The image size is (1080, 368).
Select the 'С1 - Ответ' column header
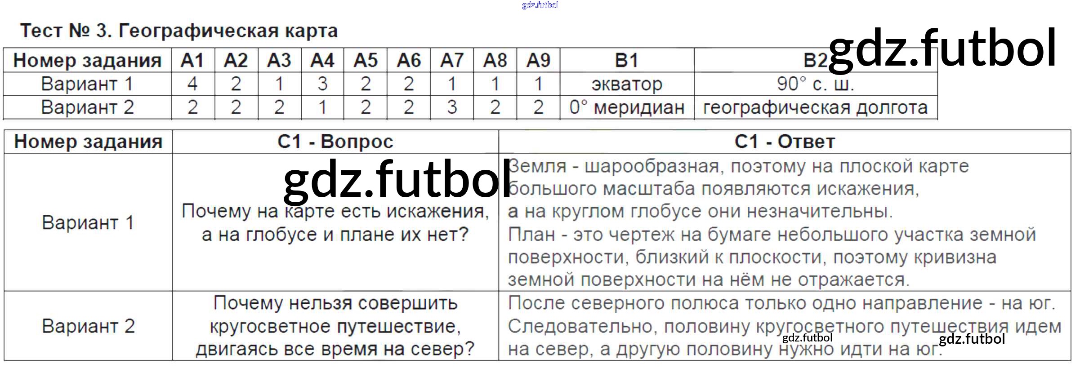784,142
